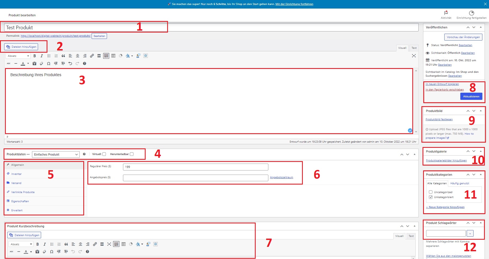The width and height of the screenshot is (489, 259).
Task: Open the Aktivität flag icon
Action: [x=446, y=13]
